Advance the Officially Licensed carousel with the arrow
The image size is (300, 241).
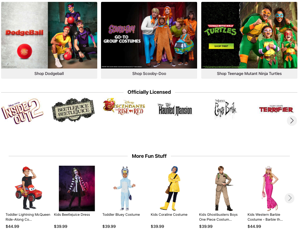tap(292, 120)
